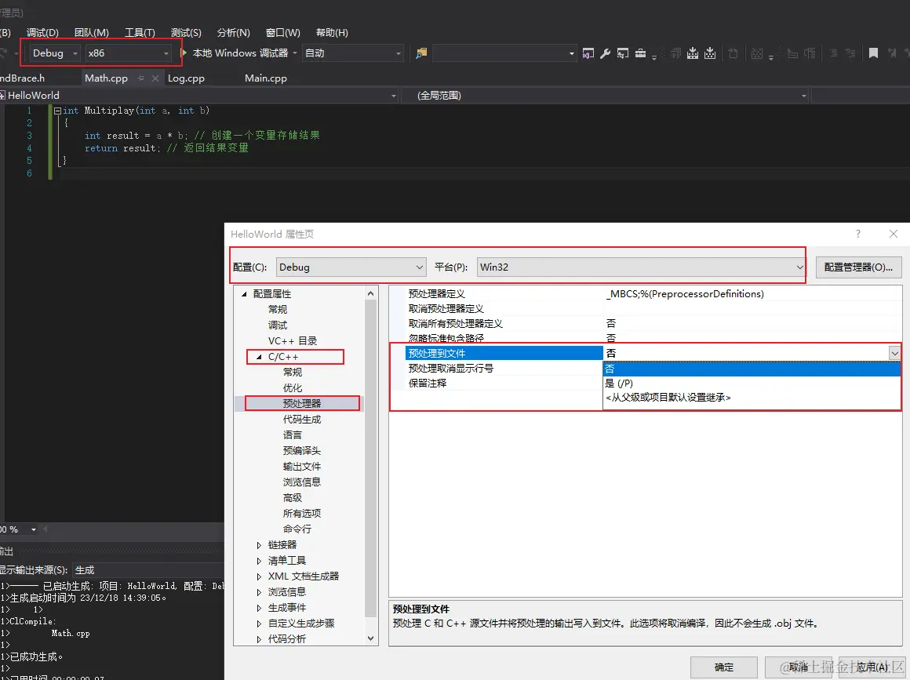910x680 pixels.
Task: Switch to the Math.cpp tab
Action: click(x=106, y=78)
